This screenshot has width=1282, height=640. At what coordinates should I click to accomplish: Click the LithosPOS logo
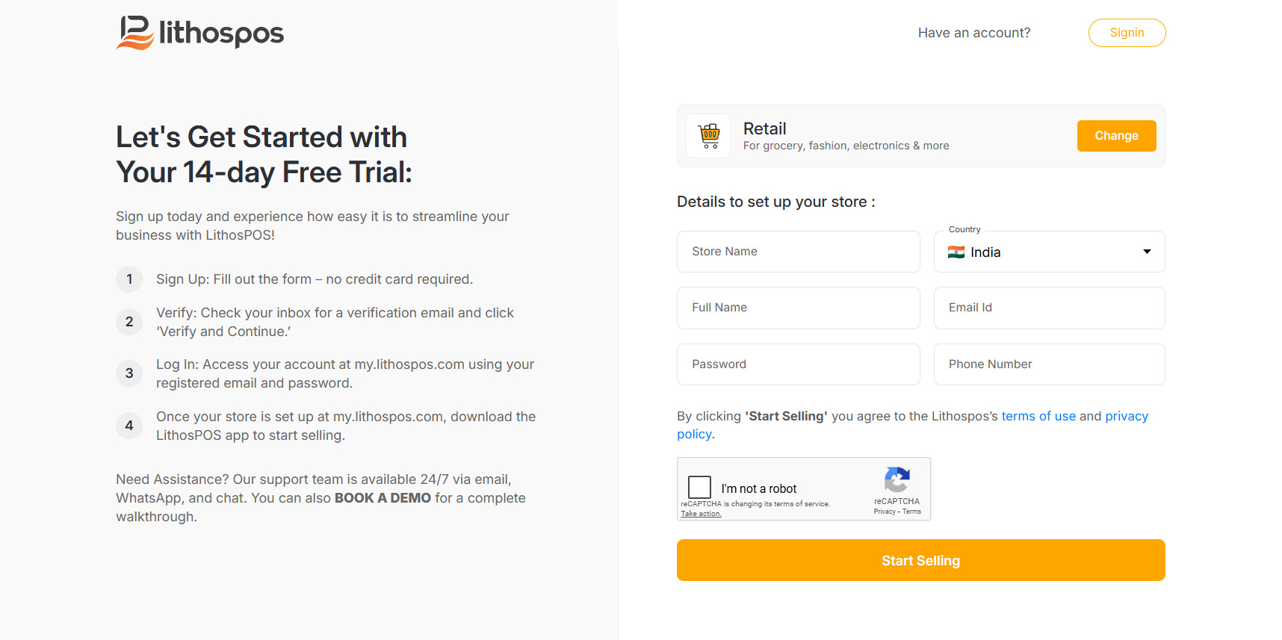point(199,33)
